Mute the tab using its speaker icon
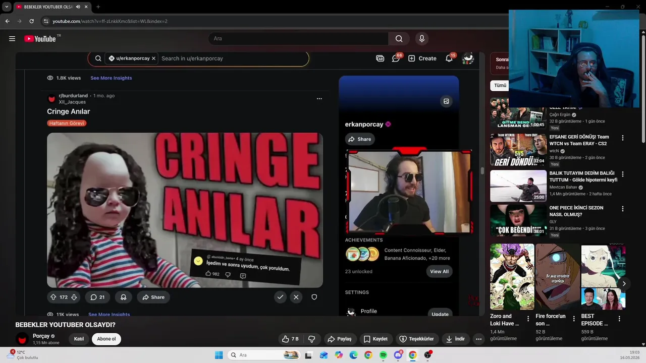646x363 pixels. coord(78,7)
